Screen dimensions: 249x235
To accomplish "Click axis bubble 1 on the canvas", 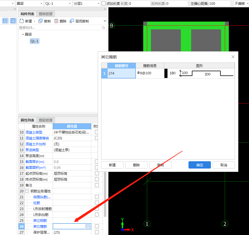I will 147,224.
